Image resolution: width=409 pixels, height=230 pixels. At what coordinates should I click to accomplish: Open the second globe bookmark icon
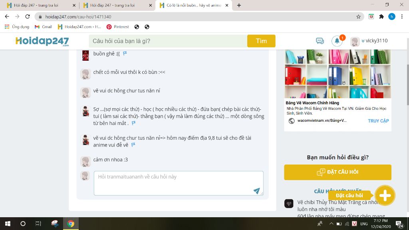pos(147,27)
